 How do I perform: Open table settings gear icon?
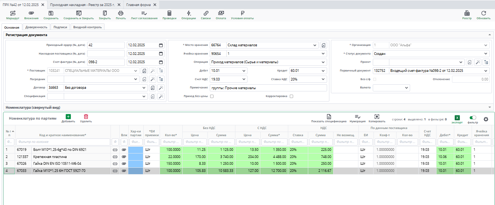click(486, 119)
